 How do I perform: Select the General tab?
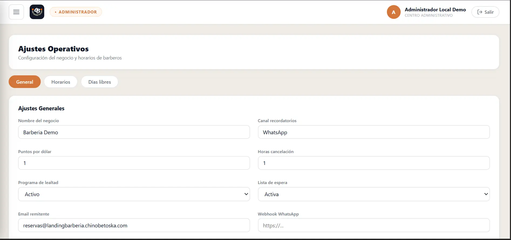pos(25,82)
